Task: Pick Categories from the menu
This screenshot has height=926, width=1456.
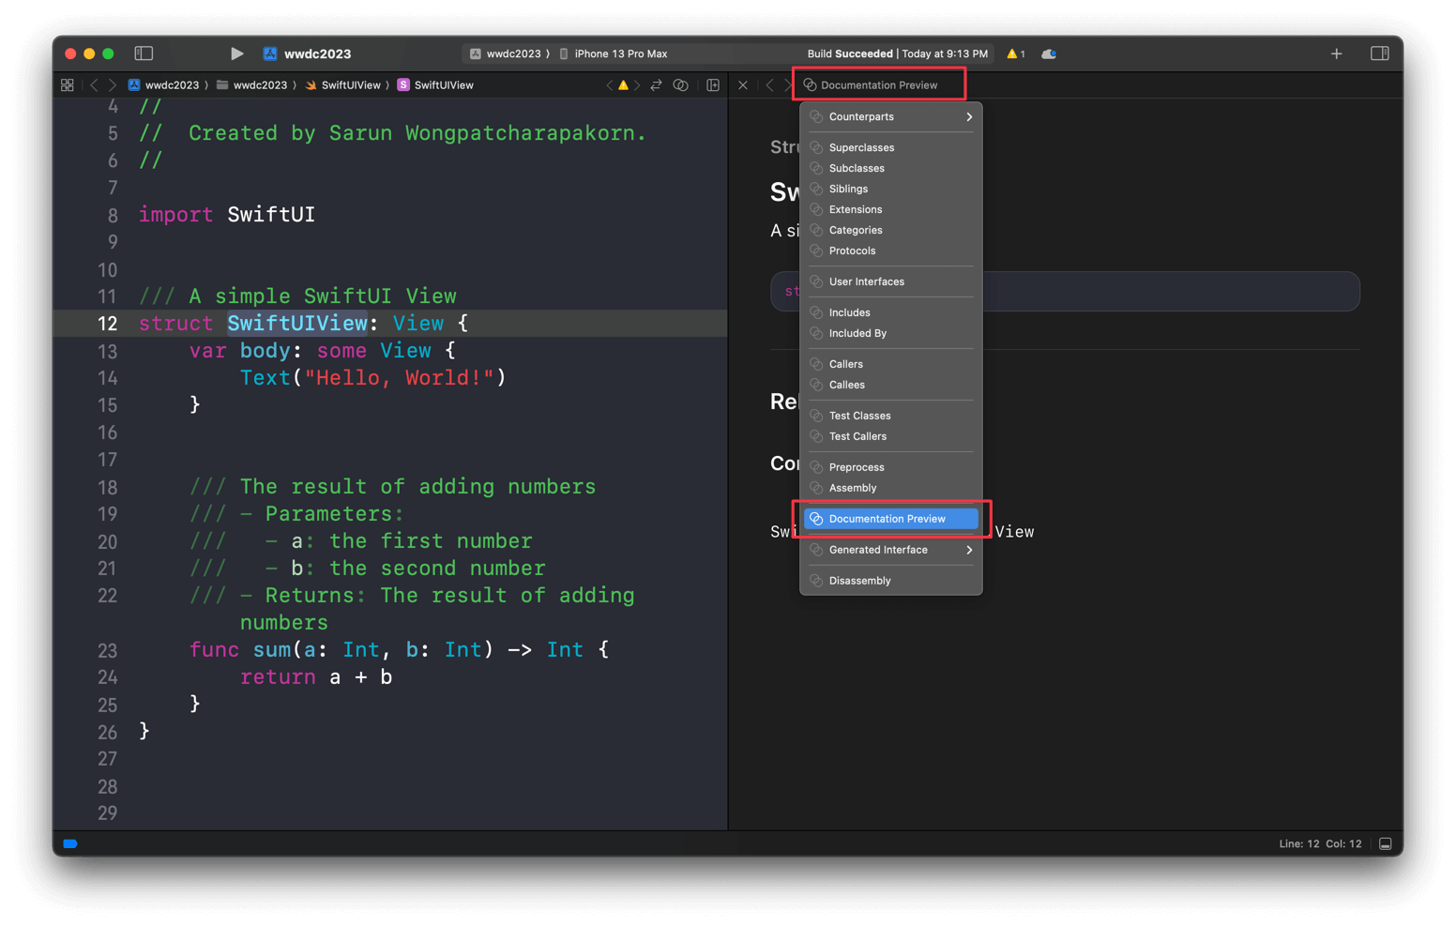Action: (891, 230)
